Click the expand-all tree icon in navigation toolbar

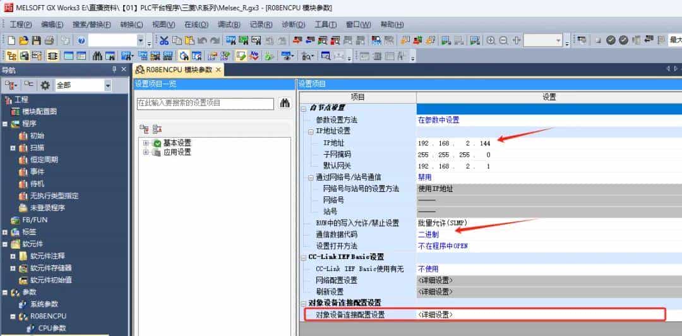12,86
